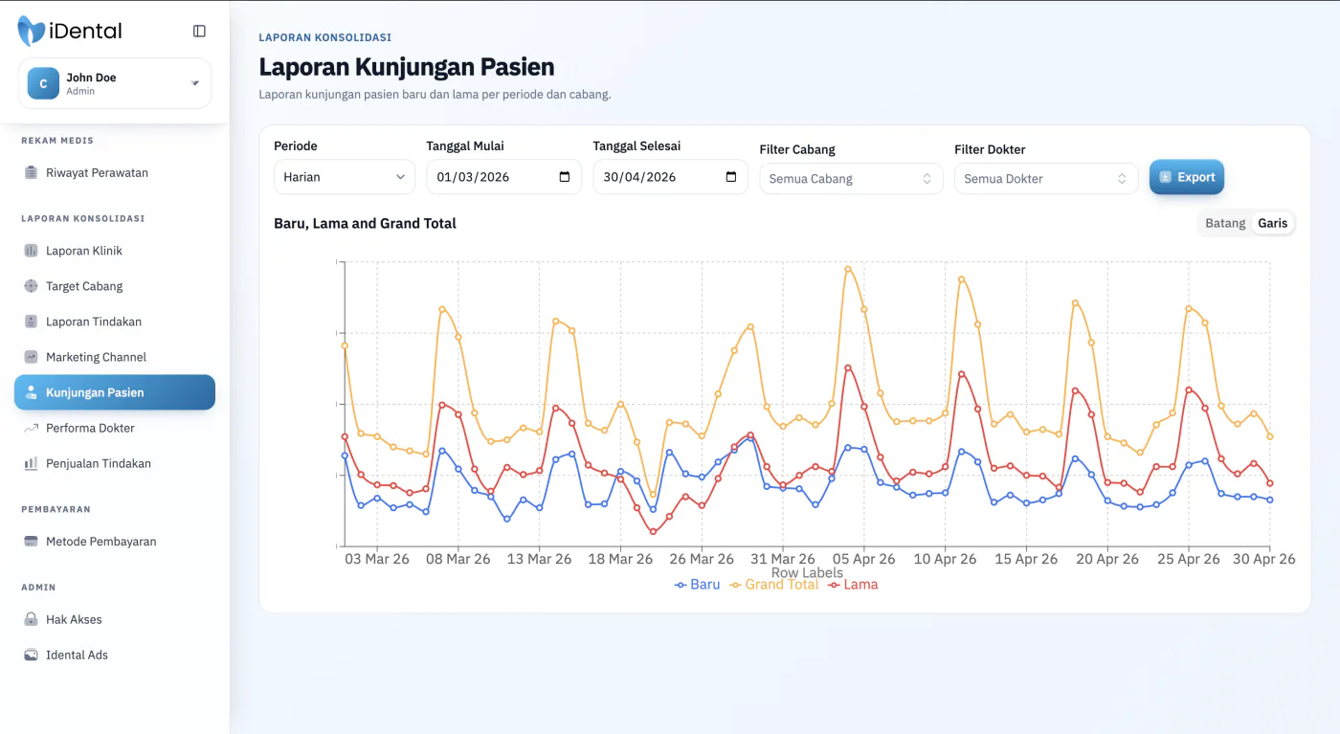Open Hak Akses admin page
Image resolution: width=1340 pixels, height=734 pixels.
click(x=115, y=619)
